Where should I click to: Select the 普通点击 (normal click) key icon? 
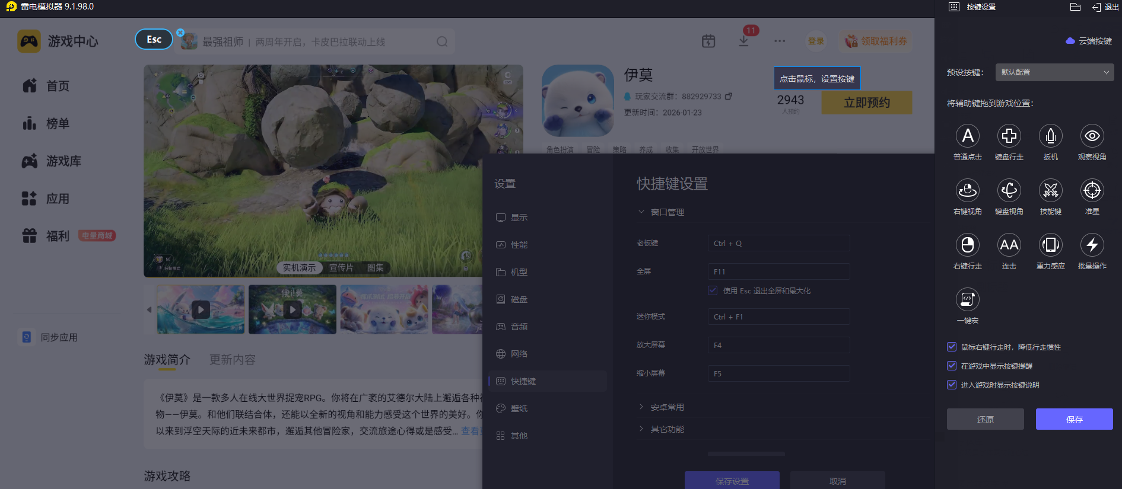[967, 136]
